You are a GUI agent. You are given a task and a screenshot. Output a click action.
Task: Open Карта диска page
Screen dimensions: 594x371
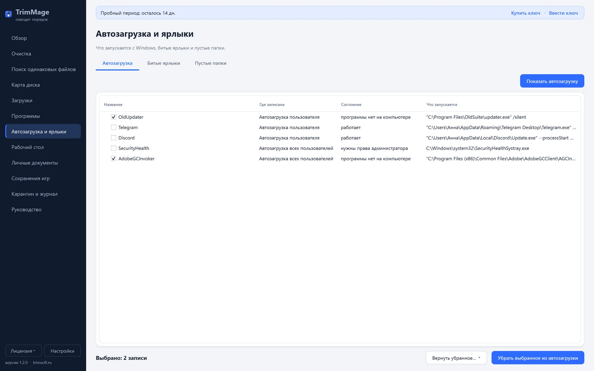[43, 85]
